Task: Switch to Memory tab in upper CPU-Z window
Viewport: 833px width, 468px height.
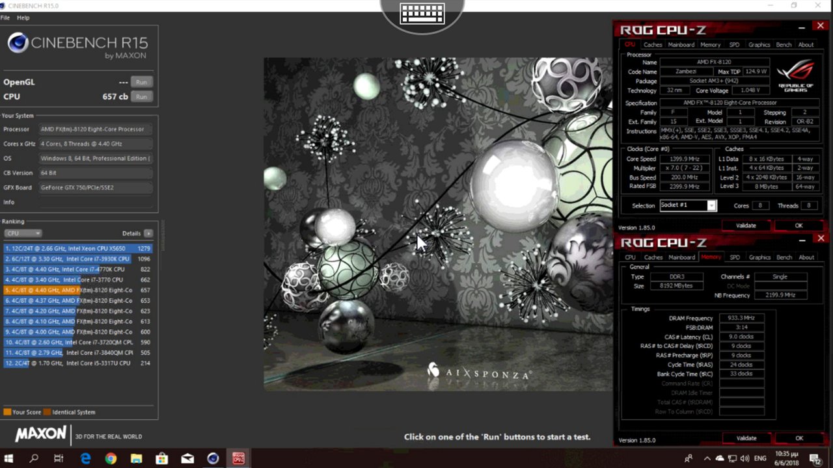Action: tap(710, 45)
